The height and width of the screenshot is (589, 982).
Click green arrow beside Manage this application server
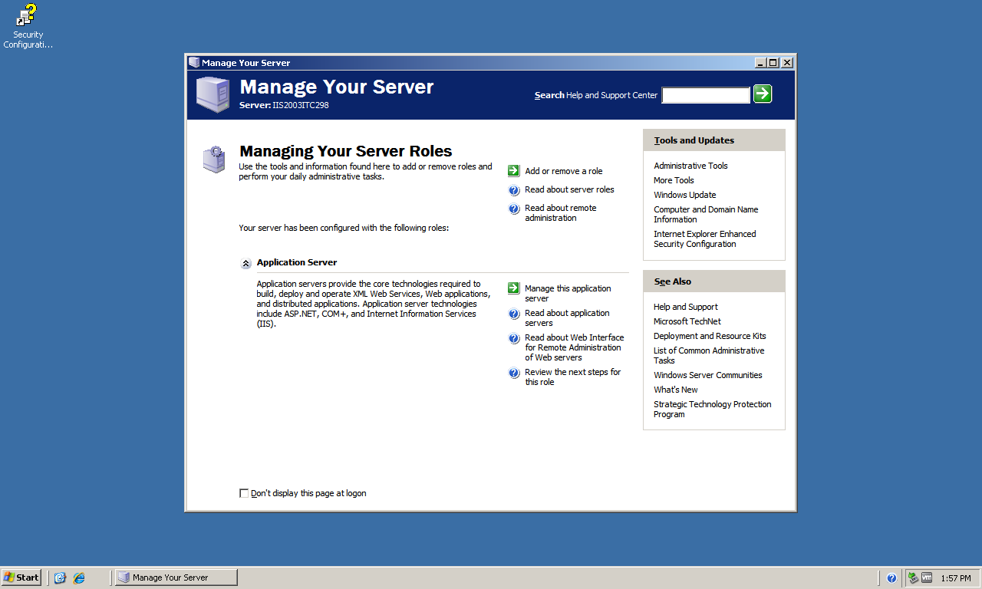coord(514,288)
